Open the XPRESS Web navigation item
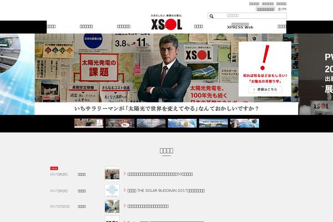The image size is (333, 222). (240, 26)
